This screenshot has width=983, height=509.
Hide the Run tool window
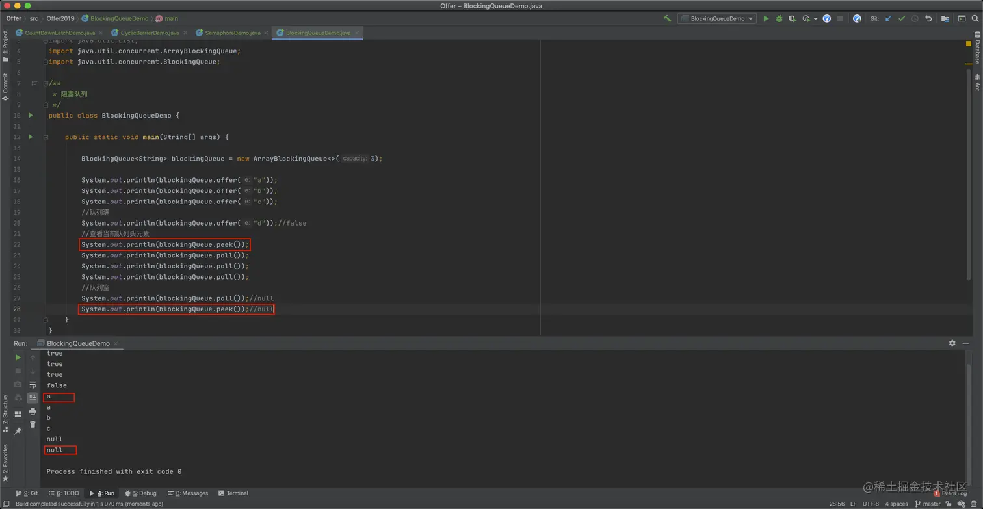967,343
